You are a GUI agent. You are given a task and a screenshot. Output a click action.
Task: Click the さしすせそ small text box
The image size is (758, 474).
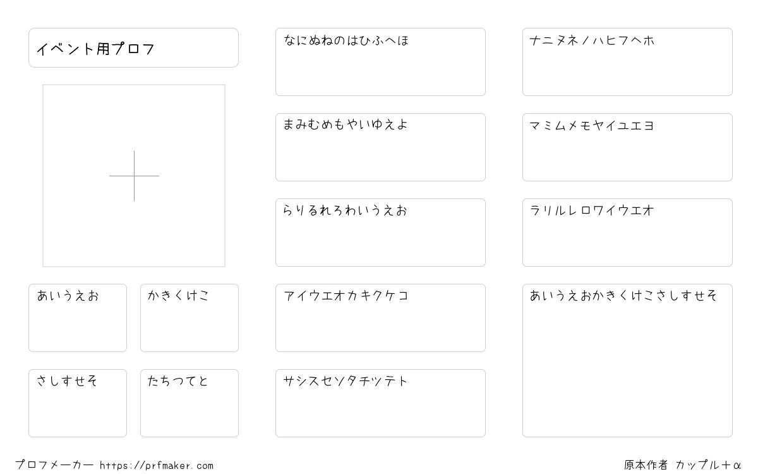coord(78,403)
